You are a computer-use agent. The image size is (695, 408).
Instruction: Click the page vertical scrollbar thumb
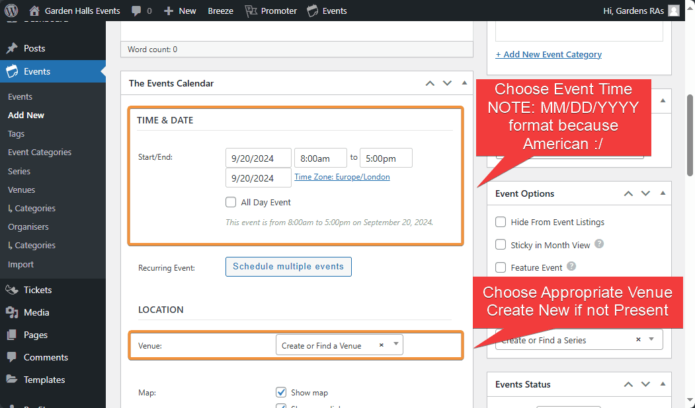pos(690,125)
